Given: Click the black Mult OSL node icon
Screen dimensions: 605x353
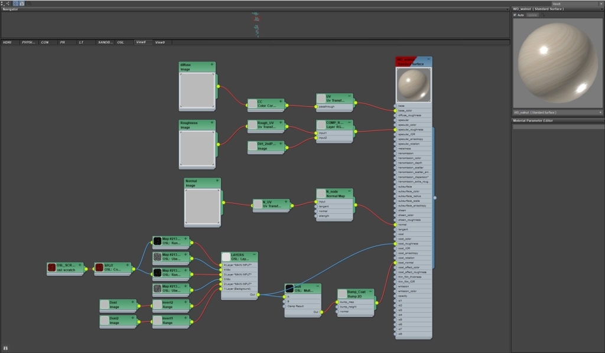Looking at the screenshot, I should (x=289, y=289).
